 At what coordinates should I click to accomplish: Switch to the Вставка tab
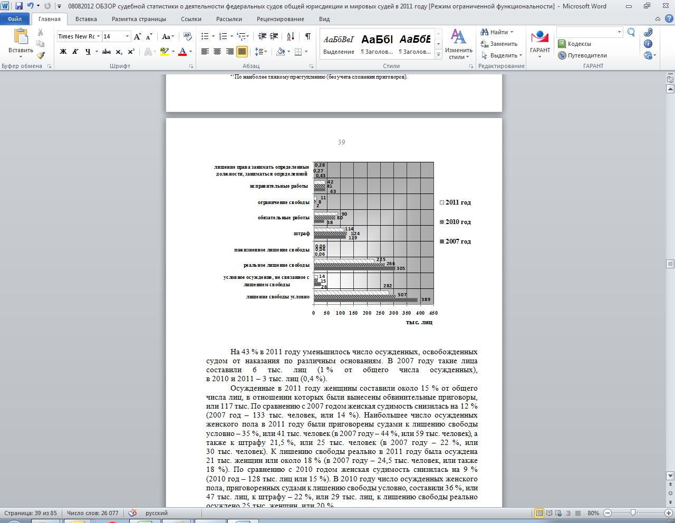(86, 19)
